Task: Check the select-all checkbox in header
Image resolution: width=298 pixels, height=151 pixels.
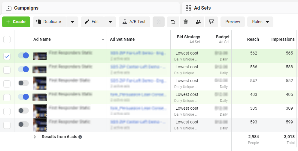Action: (x=7, y=40)
